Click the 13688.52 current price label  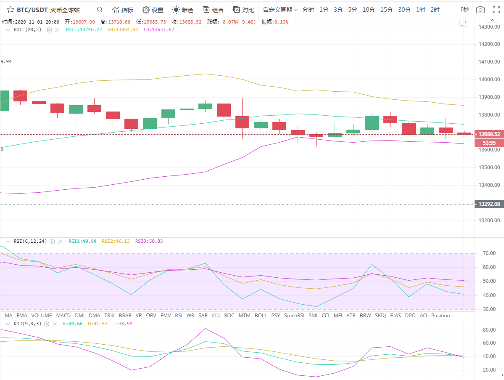coord(489,134)
